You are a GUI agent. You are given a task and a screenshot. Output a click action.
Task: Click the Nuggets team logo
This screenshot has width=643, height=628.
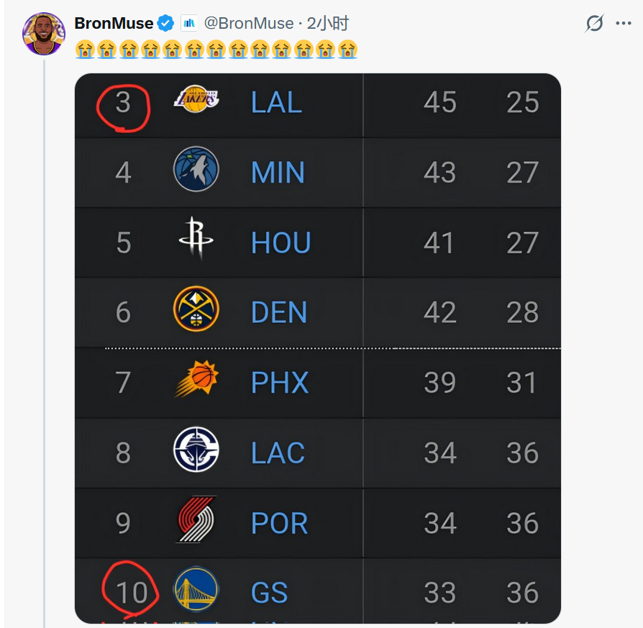pos(196,309)
